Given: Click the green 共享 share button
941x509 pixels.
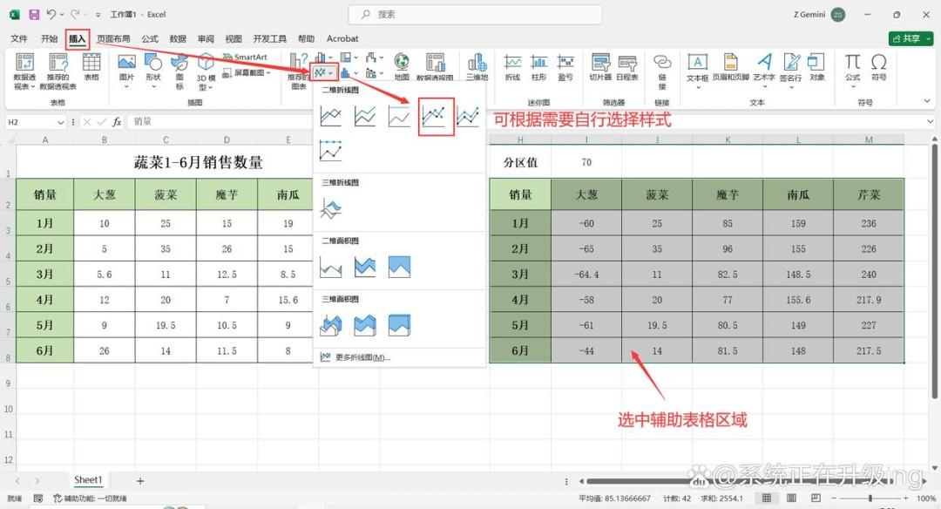Looking at the screenshot, I should [x=911, y=38].
